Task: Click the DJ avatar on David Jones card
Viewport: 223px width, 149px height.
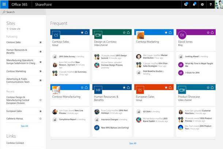Action: [x=182, y=35]
